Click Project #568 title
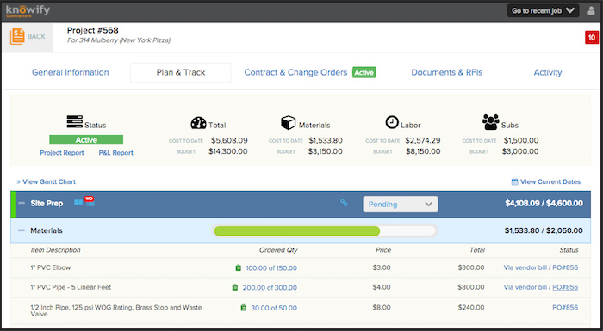Viewport: 603px width, 331px height. pyautogui.click(x=93, y=30)
